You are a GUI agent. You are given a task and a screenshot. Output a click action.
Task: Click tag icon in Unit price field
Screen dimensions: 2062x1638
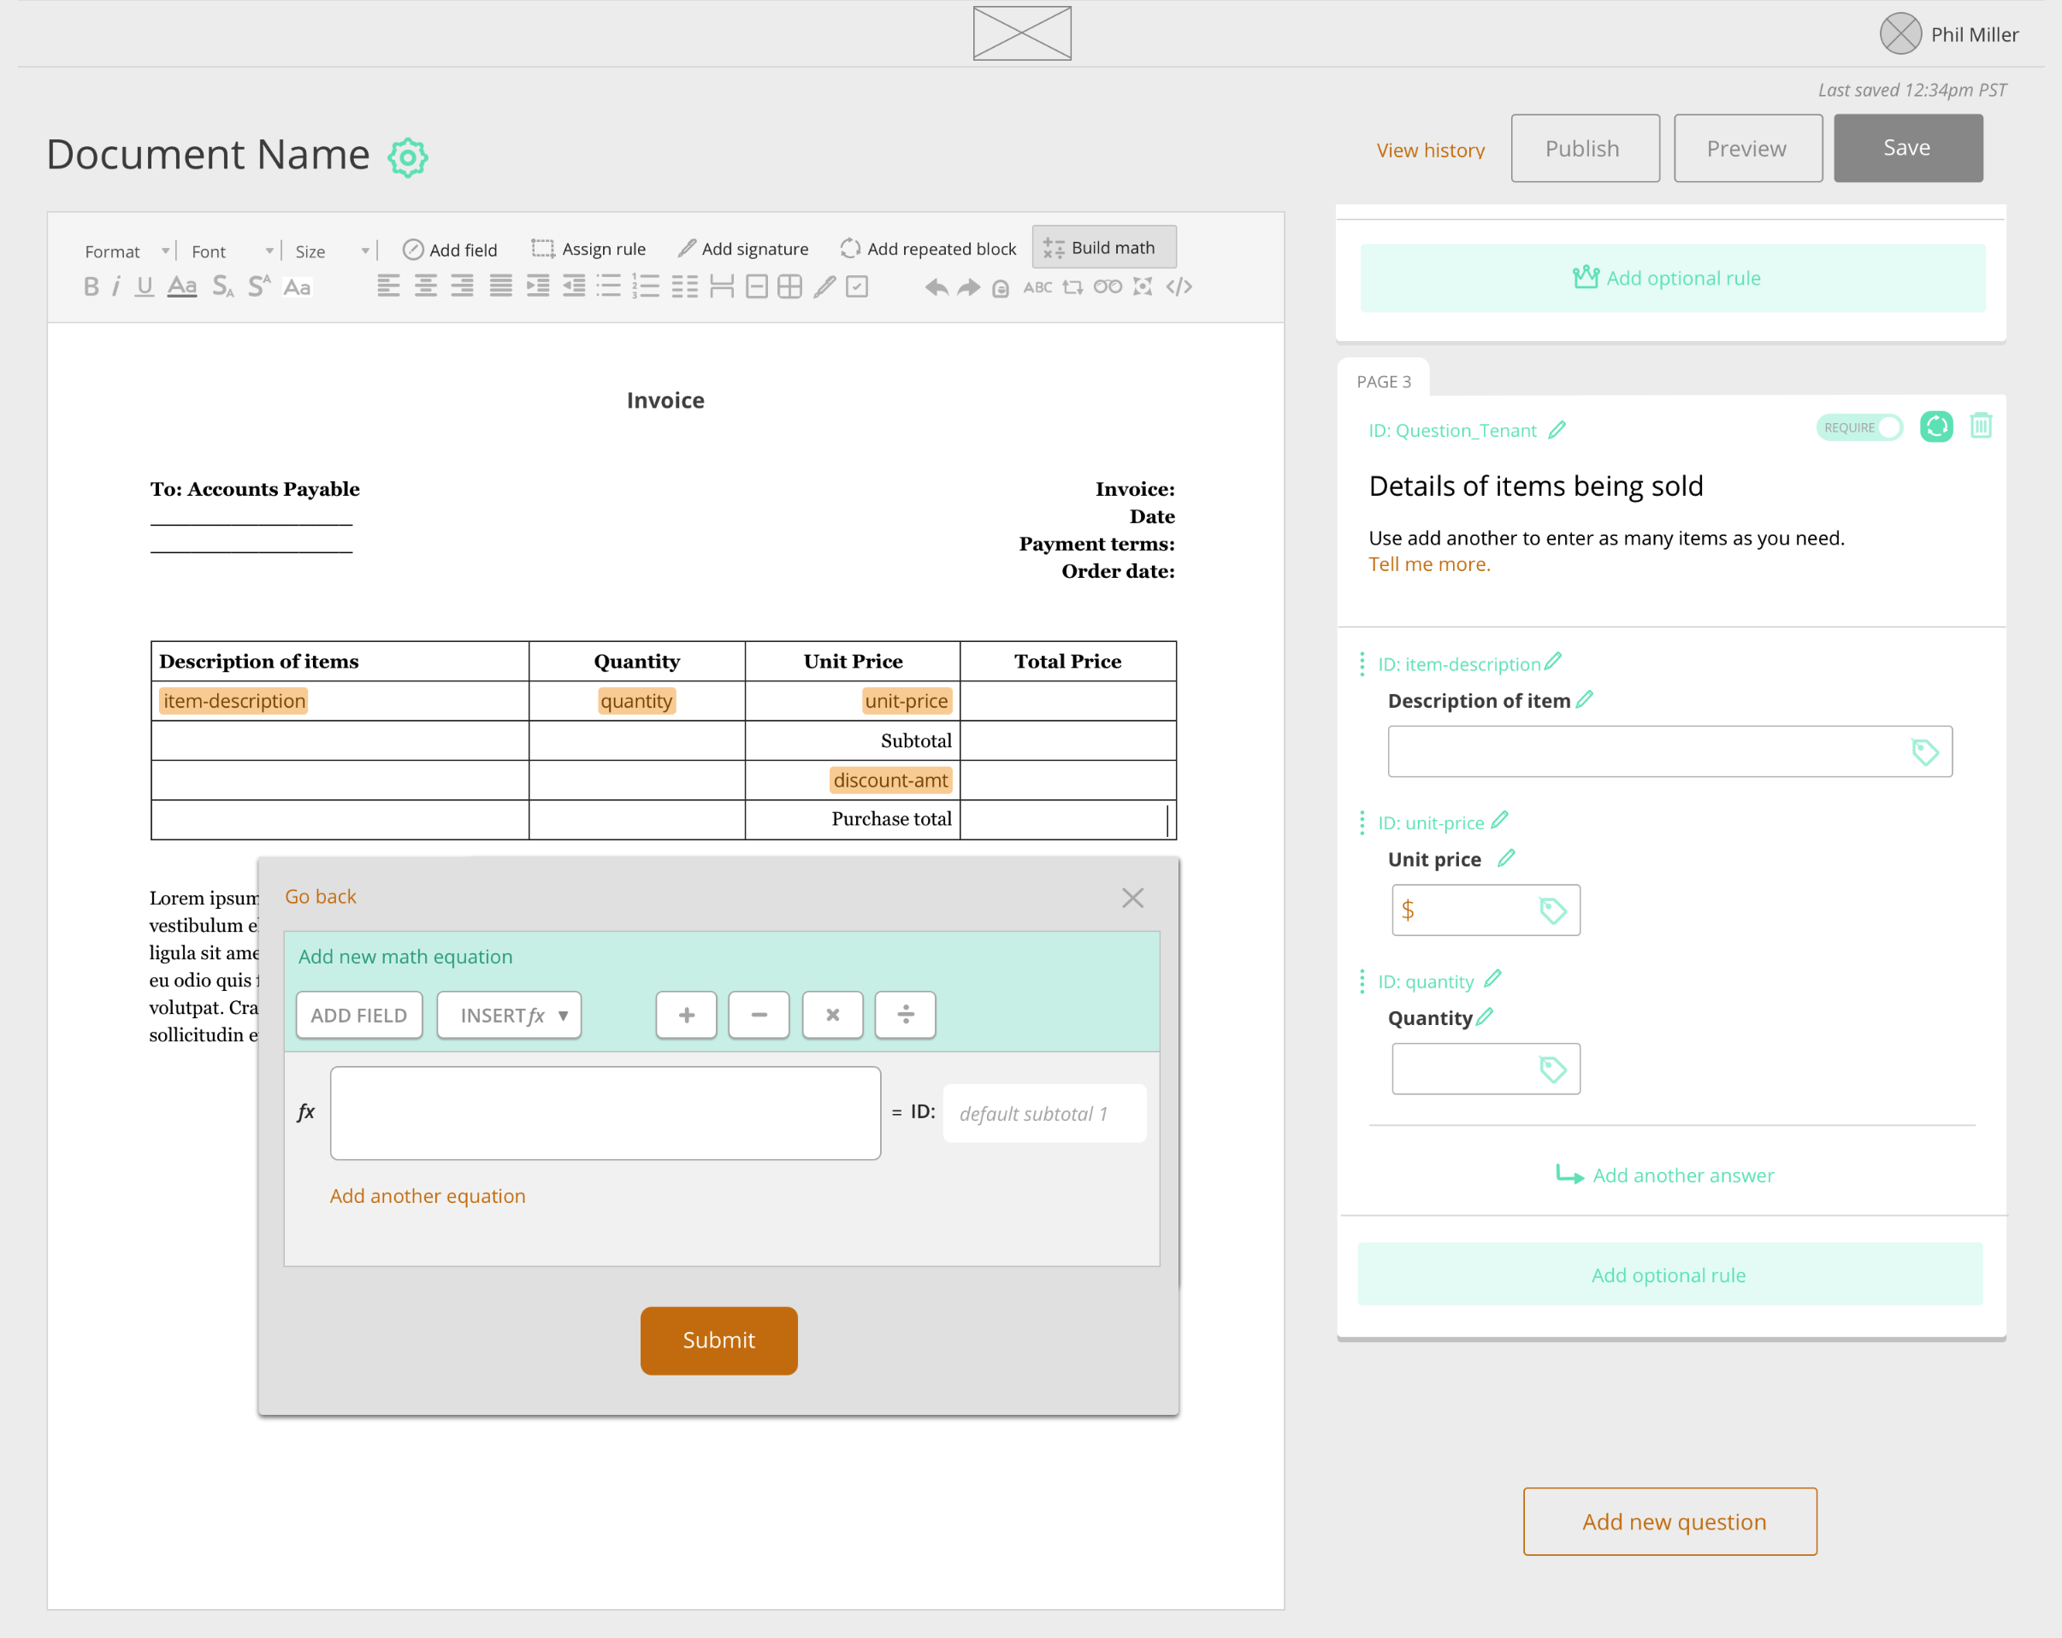click(x=1552, y=910)
